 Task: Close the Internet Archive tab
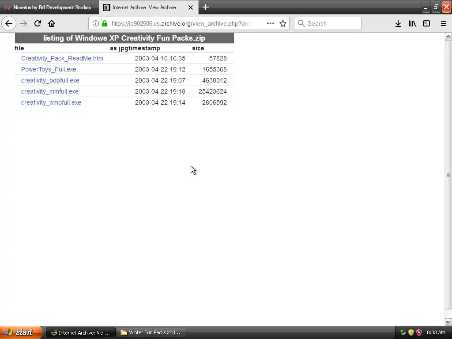point(191,8)
